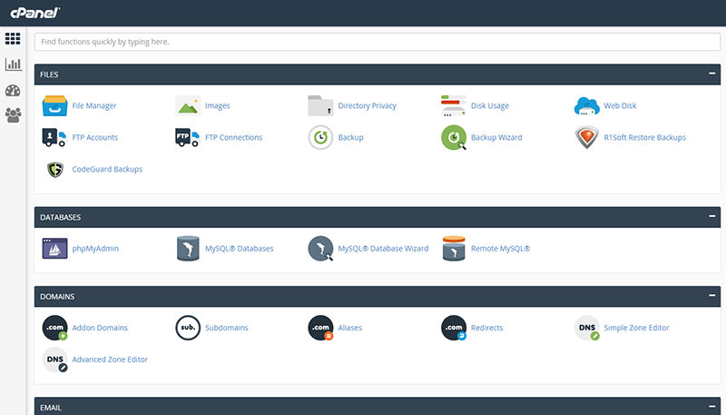Viewport: 726px width, 415px height.
Task: Open the Remote MySQL icon
Action: [x=453, y=248]
